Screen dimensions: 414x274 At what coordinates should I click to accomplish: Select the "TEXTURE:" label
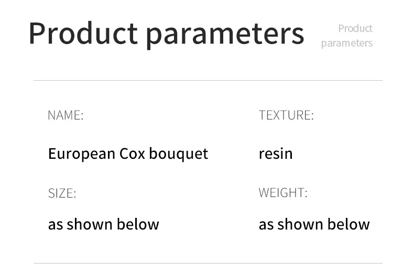(286, 115)
